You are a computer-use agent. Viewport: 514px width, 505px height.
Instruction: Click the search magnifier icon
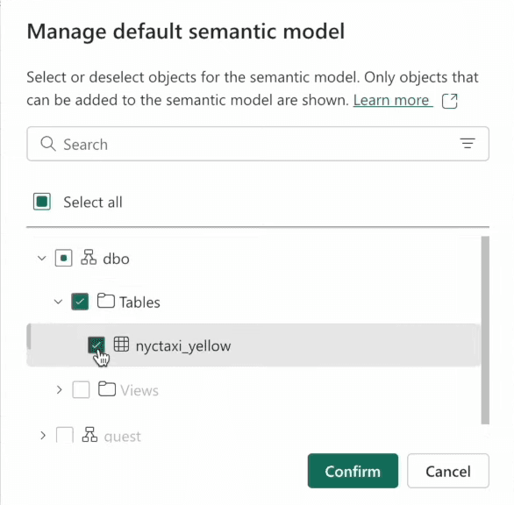[x=48, y=144]
